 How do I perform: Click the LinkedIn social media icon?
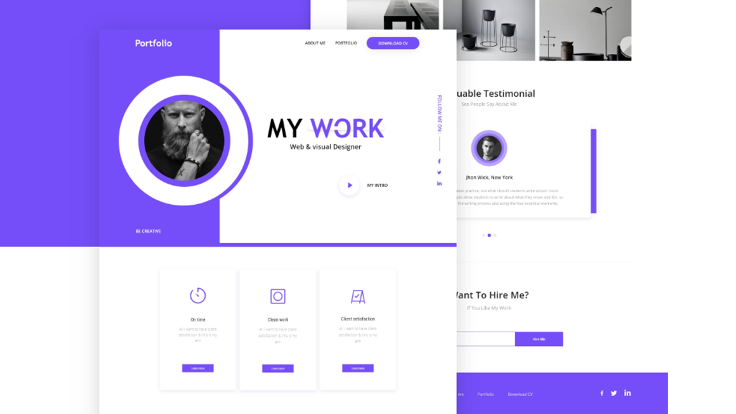[439, 184]
